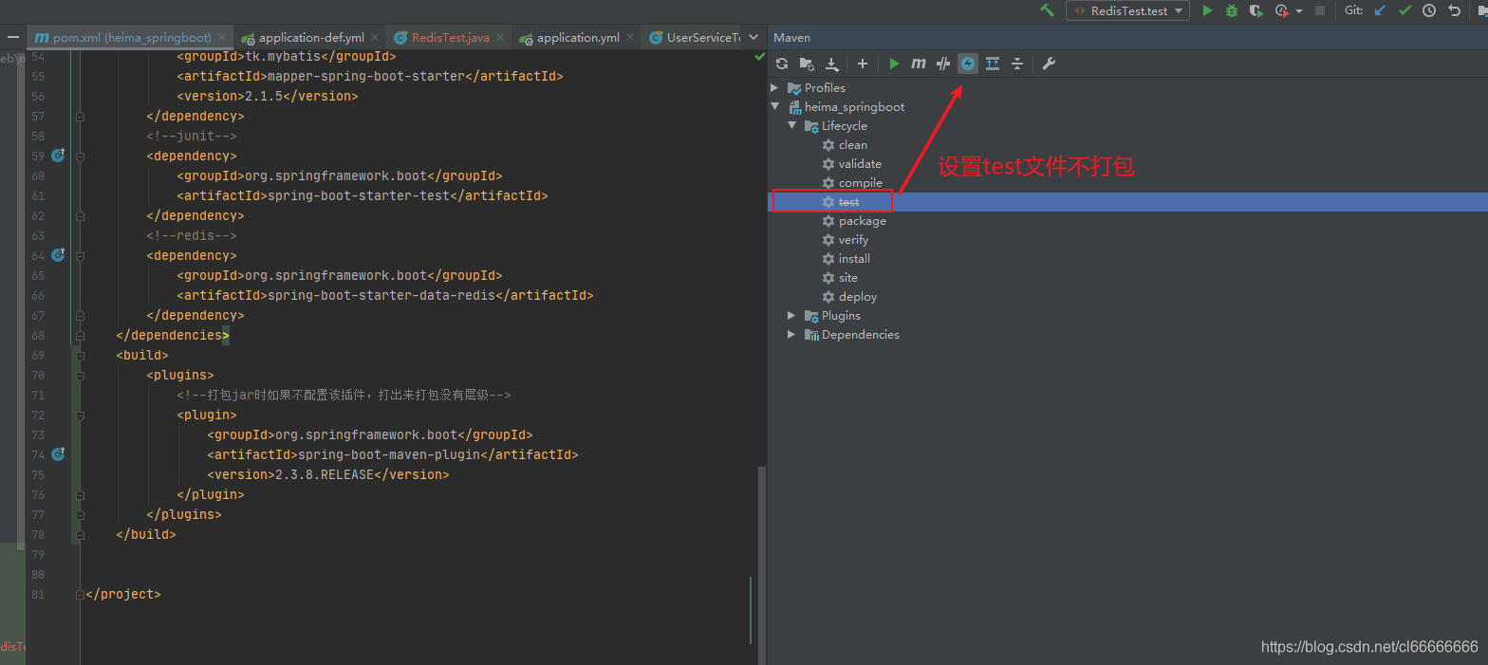Switch to RedisTest.java tab
Screen dimensions: 1488x665
450,38
